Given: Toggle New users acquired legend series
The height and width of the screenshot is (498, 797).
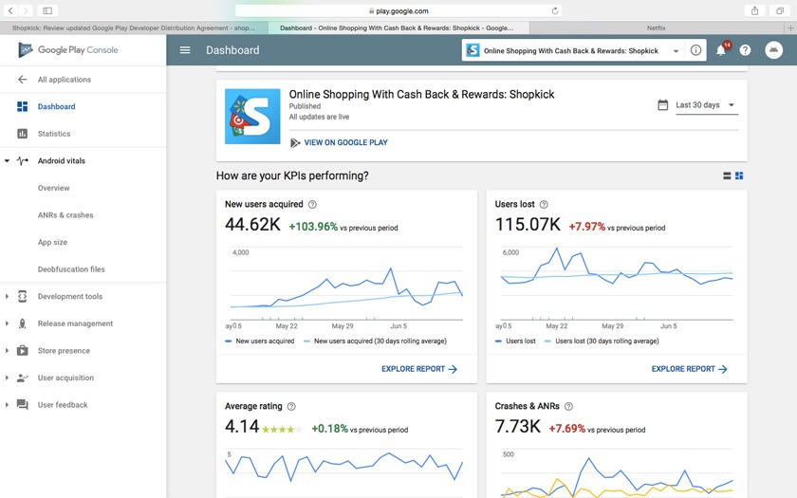Looking at the screenshot, I should [260, 341].
